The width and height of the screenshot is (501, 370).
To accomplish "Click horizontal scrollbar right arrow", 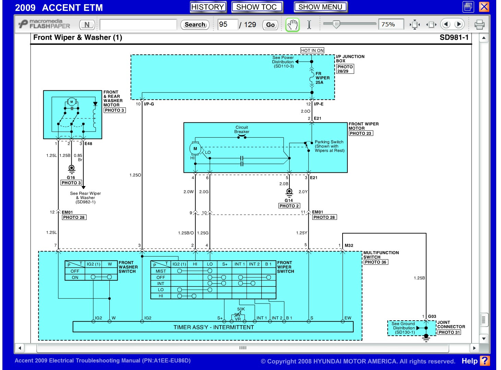I will pos(474,348).
